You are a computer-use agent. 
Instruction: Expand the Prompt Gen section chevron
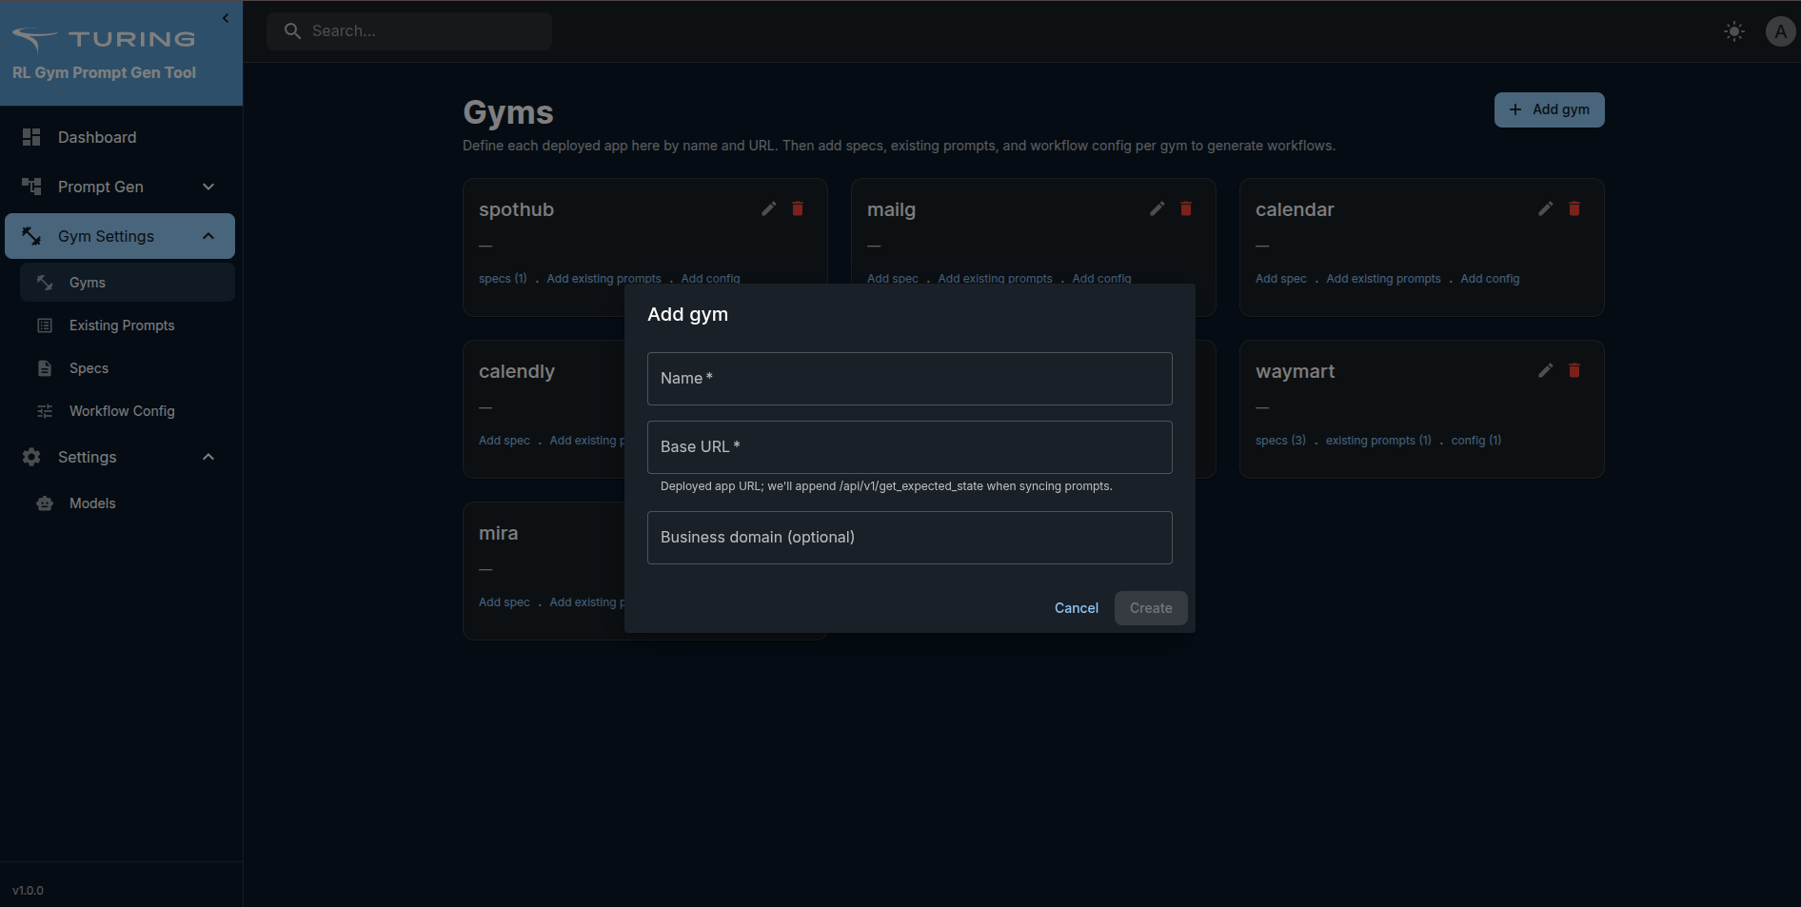coord(208,187)
